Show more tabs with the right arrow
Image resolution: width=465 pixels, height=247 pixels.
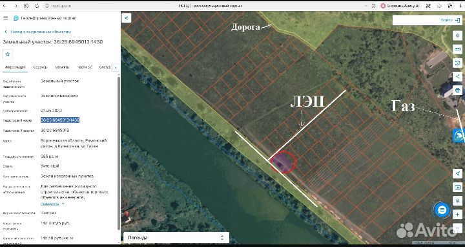pos(116,67)
